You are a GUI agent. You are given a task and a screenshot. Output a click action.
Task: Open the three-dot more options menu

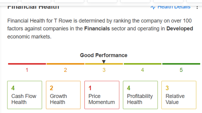(197, 7)
